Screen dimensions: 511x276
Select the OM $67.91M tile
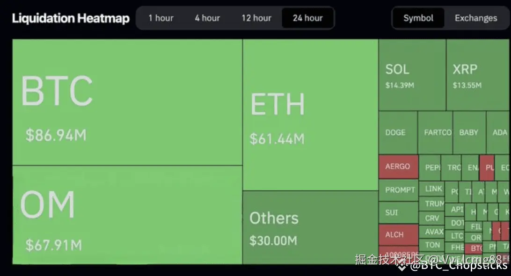point(127,214)
